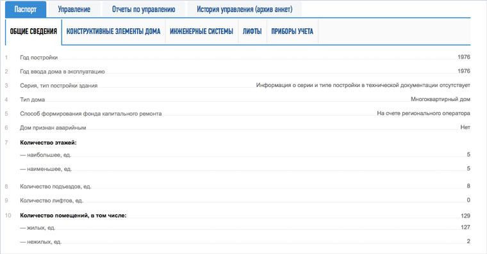Click the value 127 for жилых
The width and height of the screenshot is (487, 254).
466,227
